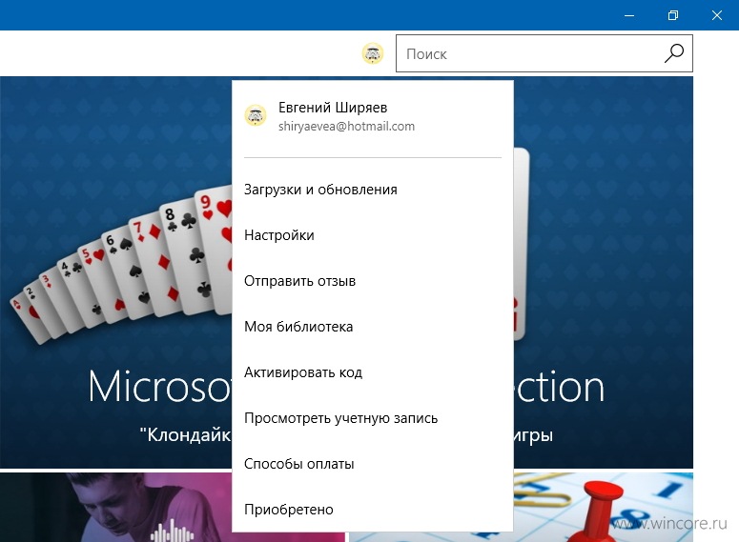This screenshot has height=542, width=739.
Task: Select Активировать код
Action: (303, 372)
